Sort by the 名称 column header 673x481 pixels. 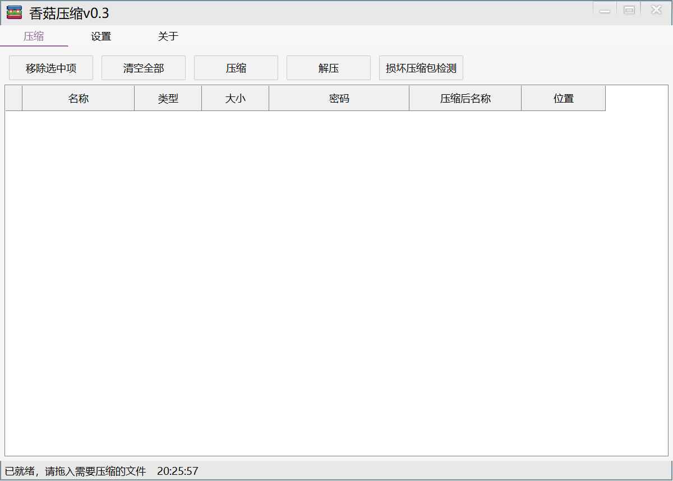pos(78,98)
